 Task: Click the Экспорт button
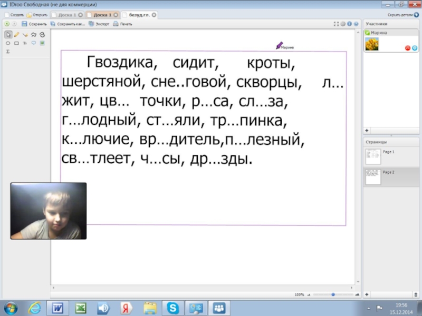click(99, 24)
